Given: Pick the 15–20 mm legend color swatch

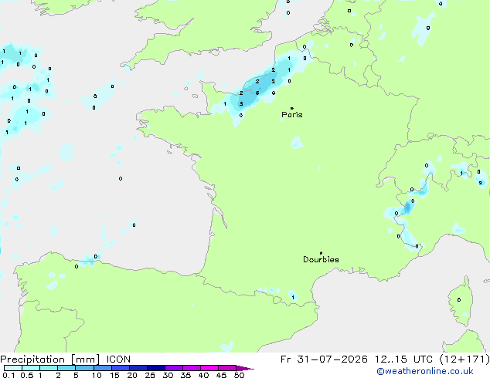Looking at the screenshot, I should click(120, 368).
